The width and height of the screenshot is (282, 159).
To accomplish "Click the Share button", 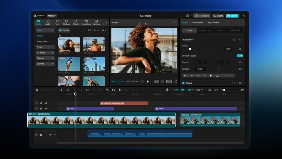I will [218, 16].
